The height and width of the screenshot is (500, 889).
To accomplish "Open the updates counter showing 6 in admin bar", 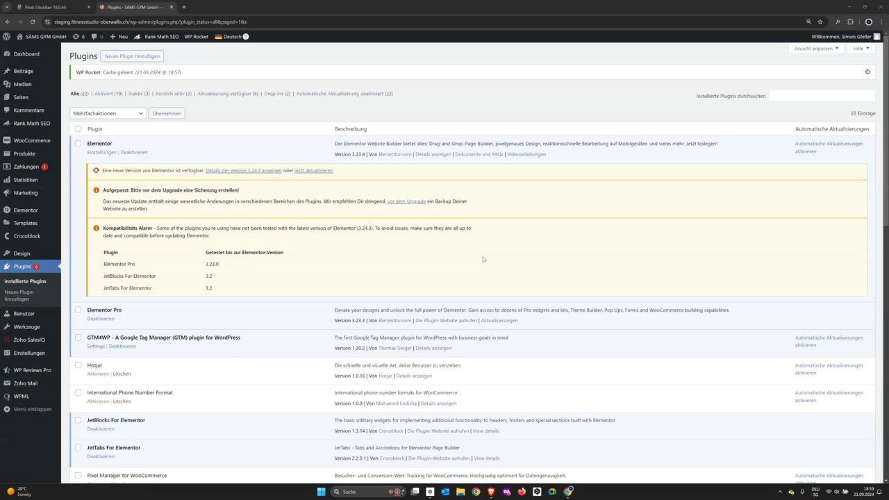I will (x=78, y=37).
